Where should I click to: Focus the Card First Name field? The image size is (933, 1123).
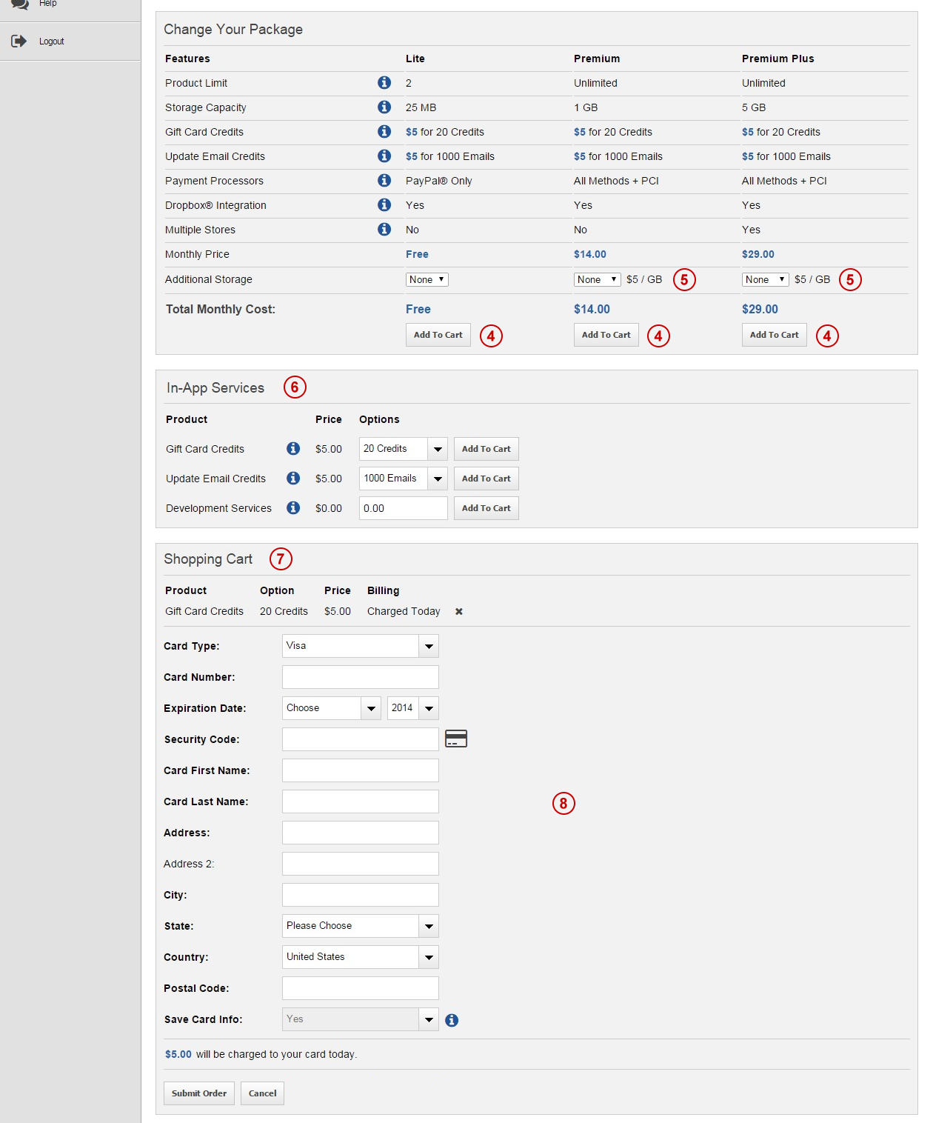click(x=361, y=770)
